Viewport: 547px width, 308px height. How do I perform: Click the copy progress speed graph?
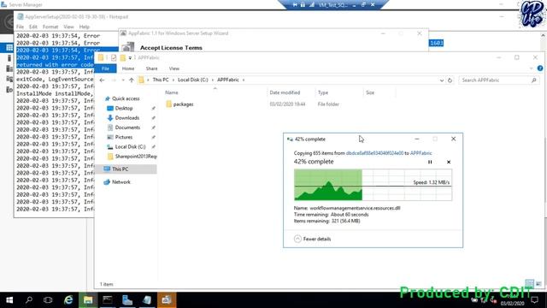373,185
